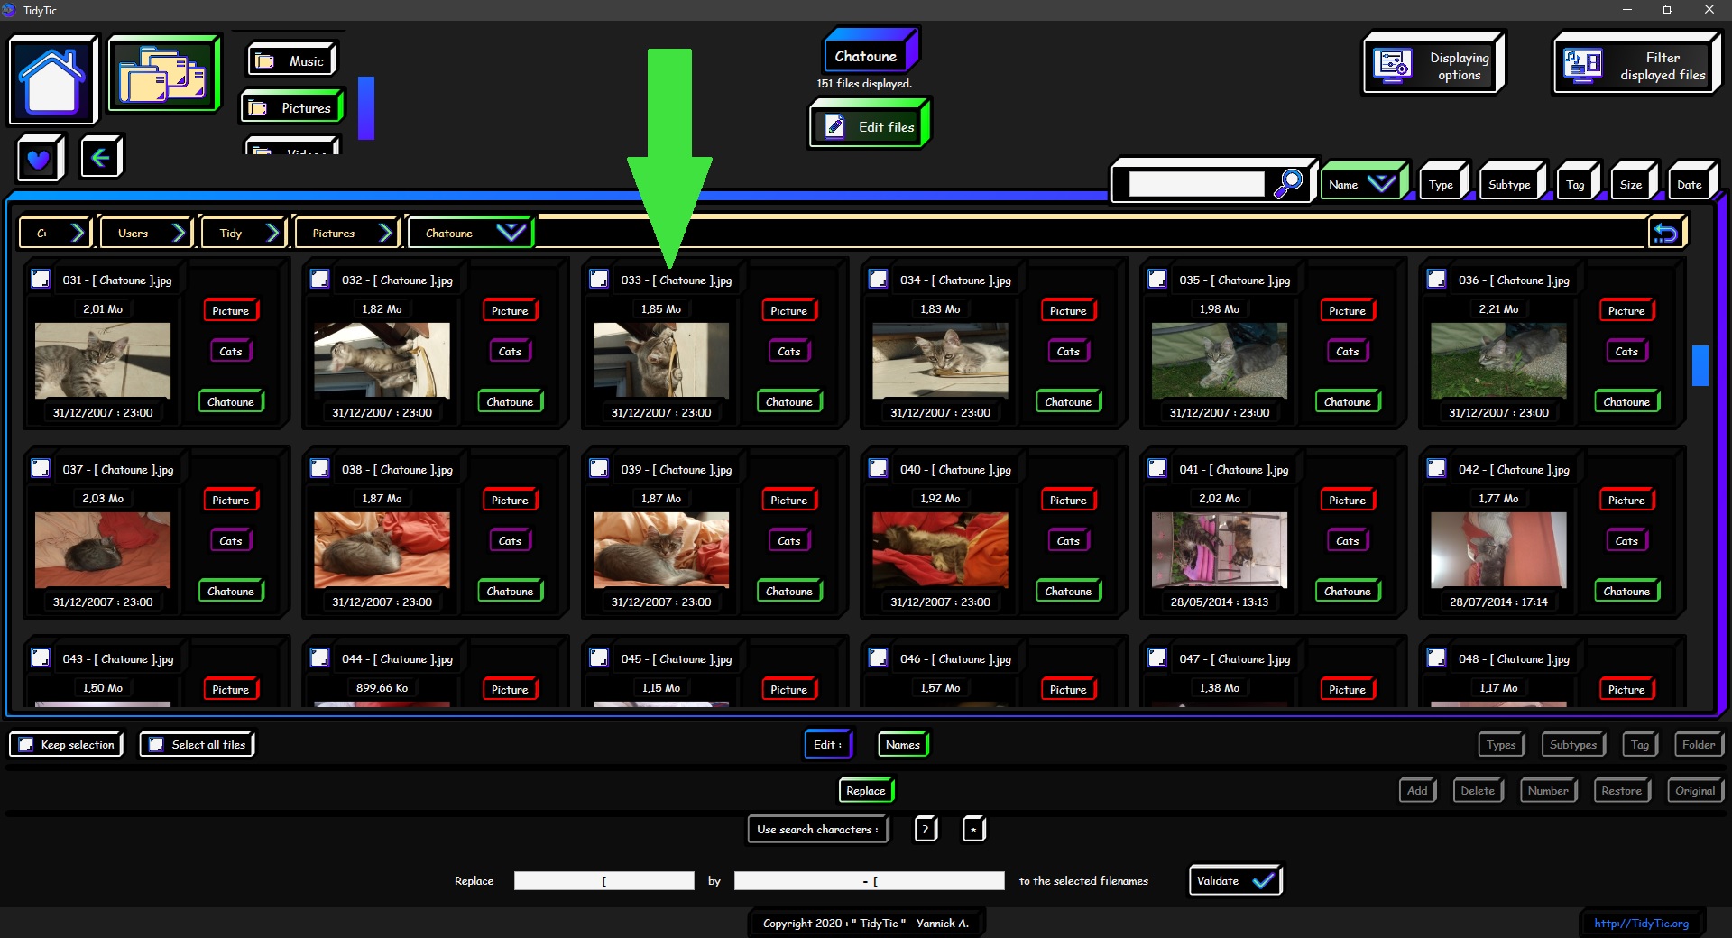This screenshot has height=938, width=1732.
Task: Toggle checkbox for 033 - [ Chatoune ].jpg
Action: [x=599, y=279]
